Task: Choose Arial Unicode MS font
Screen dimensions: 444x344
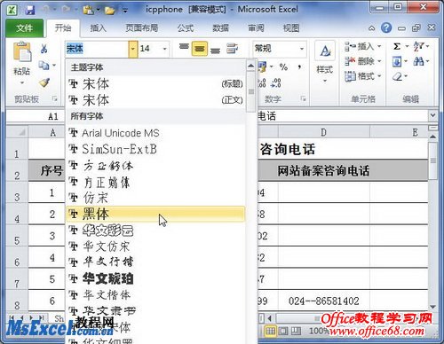Action: tap(155, 133)
